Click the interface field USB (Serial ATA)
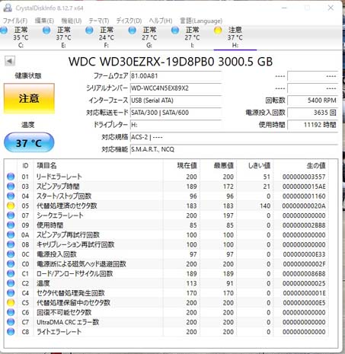 point(176,100)
